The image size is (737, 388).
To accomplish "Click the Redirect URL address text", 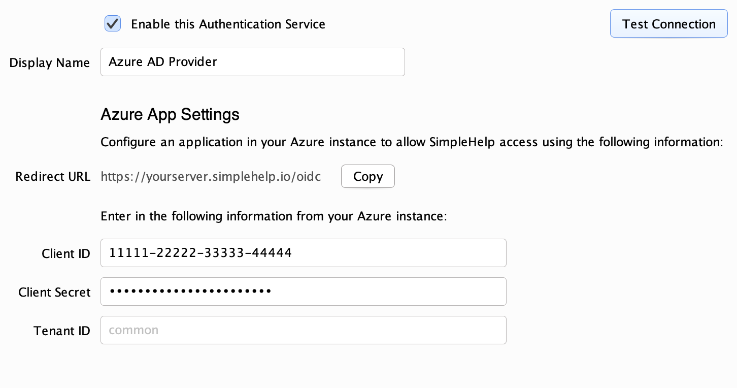I will pyautogui.click(x=211, y=176).
